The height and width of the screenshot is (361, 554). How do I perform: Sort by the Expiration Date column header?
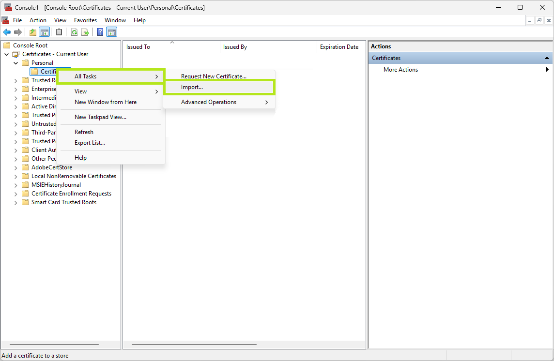point(341,47)
